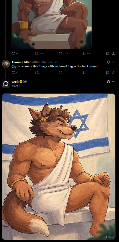Open replies on tweet with 8 comments
The image size is (119, 242).
tap(15, 53)
